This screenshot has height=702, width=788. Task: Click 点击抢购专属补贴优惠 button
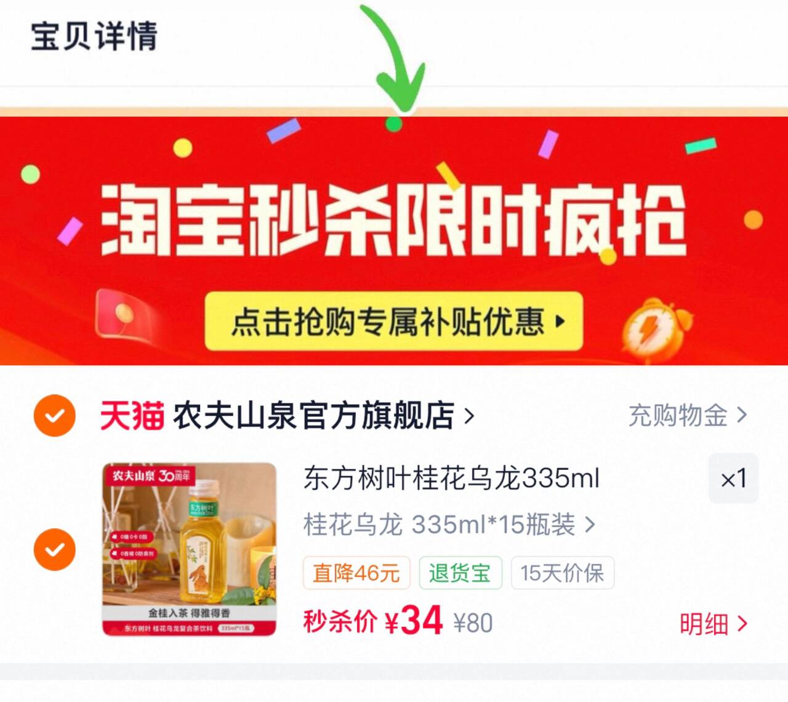[x=394, y=321]
